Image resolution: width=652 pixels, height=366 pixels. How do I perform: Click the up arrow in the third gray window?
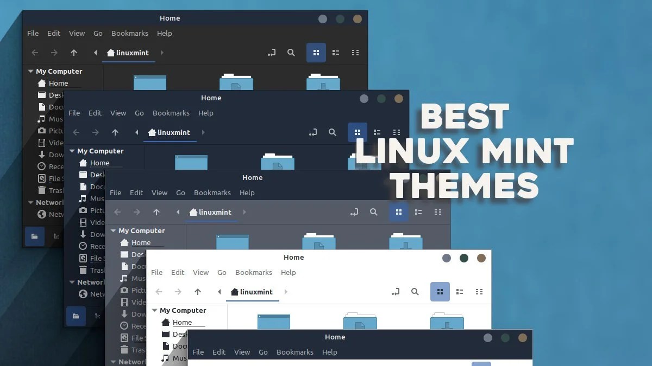(x=156, y=212)
